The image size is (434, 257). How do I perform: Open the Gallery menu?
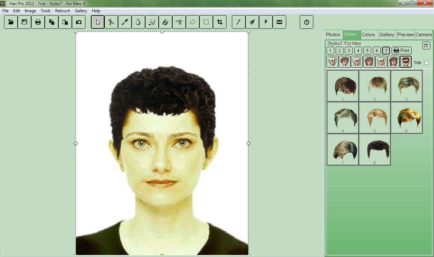coord(81,11)
